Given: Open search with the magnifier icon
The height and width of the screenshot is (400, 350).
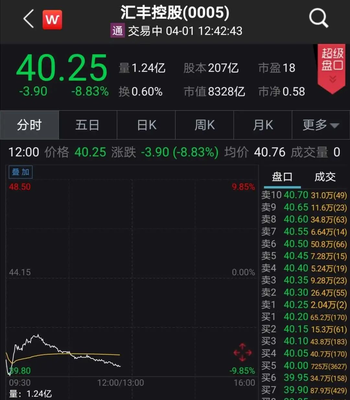Looking at the screenshot, I should tap(318, 18).
